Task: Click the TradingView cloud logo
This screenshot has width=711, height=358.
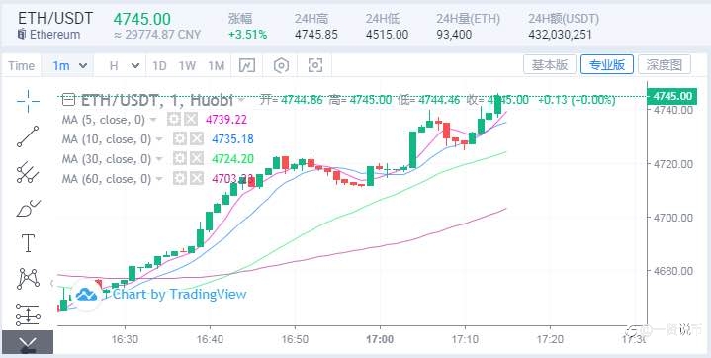Action: (86, 295)
